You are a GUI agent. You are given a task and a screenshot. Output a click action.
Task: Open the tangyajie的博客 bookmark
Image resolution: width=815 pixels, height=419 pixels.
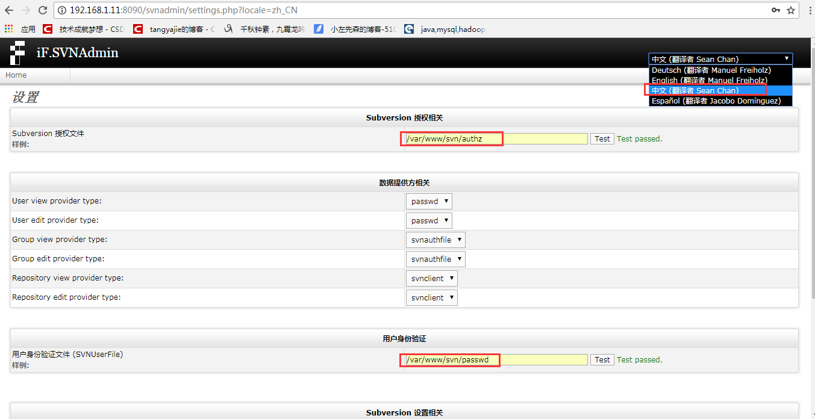click(x=174, y=28)
